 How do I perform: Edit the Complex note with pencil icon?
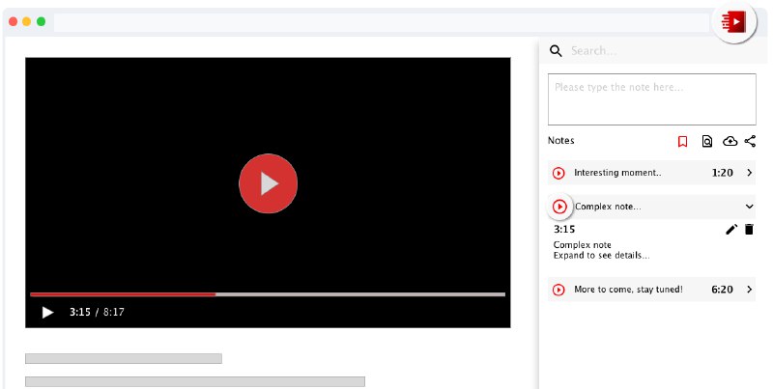pos(731,229)
